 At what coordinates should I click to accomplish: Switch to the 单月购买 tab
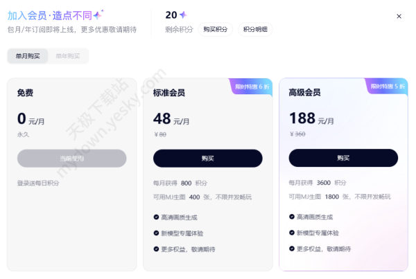(x=28, y=56)
